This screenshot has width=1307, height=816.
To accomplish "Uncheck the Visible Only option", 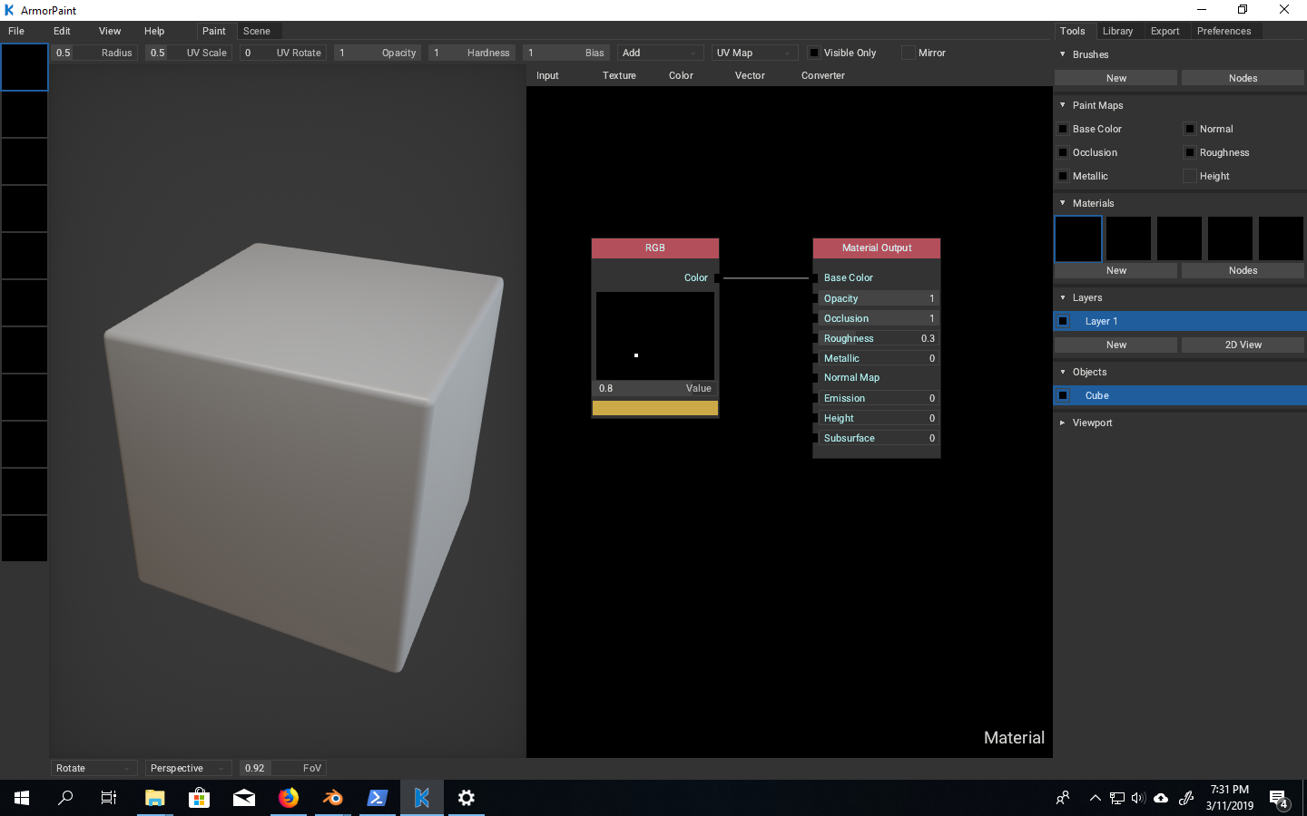I will click(814, 53).
